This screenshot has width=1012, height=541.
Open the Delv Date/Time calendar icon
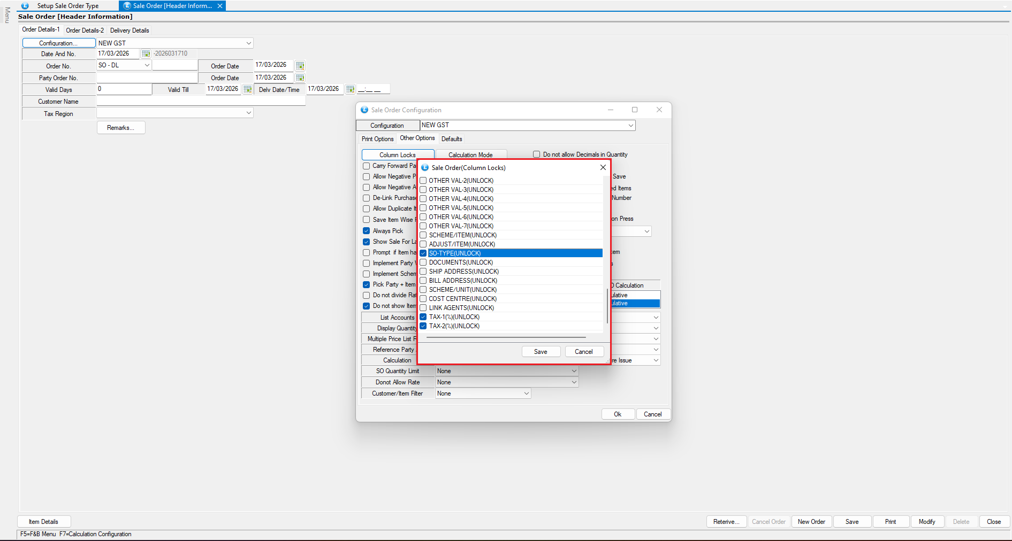click(350, 89)
